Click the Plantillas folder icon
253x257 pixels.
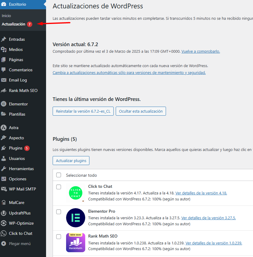tap(4, 114)
